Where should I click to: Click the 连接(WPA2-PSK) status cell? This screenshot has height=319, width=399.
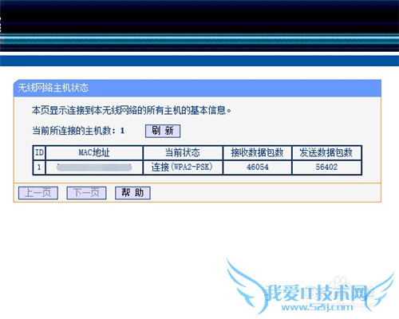pyautogui.click(x=183, y=167)
